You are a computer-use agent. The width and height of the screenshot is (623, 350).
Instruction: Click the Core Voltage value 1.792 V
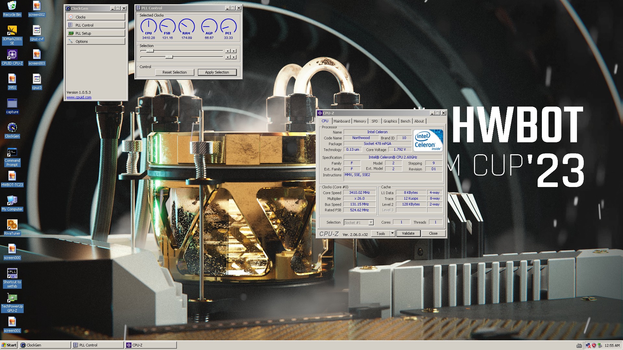(400, 149)
